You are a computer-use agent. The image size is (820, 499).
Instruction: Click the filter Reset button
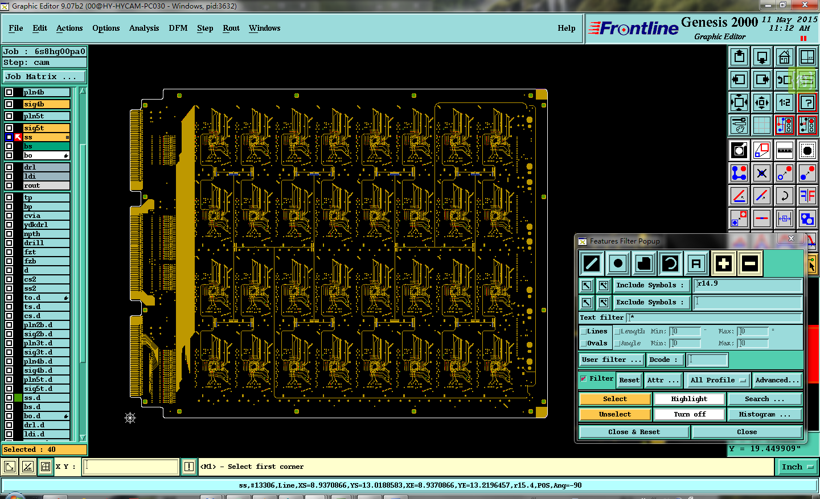coord(629,380)
